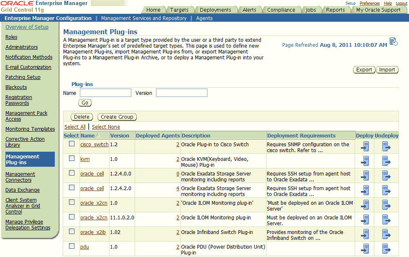Open the oracle_x2ib plug-in link

93,232
